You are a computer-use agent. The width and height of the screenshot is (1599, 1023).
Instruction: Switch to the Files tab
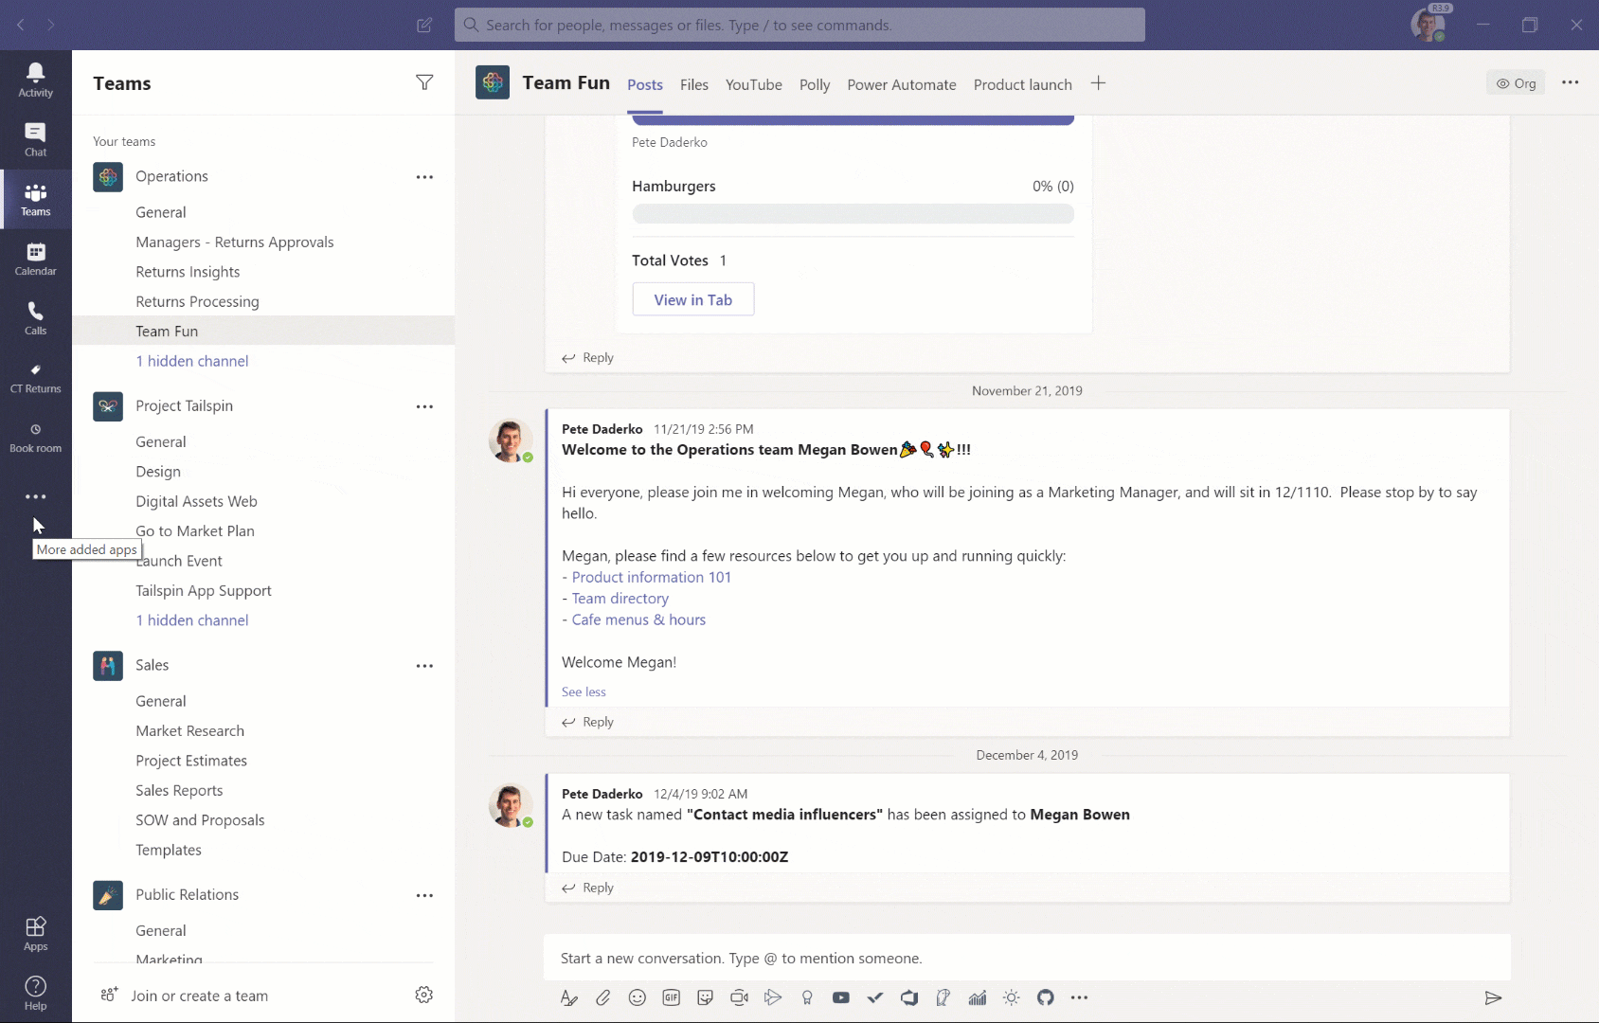(x=694, y=85)
